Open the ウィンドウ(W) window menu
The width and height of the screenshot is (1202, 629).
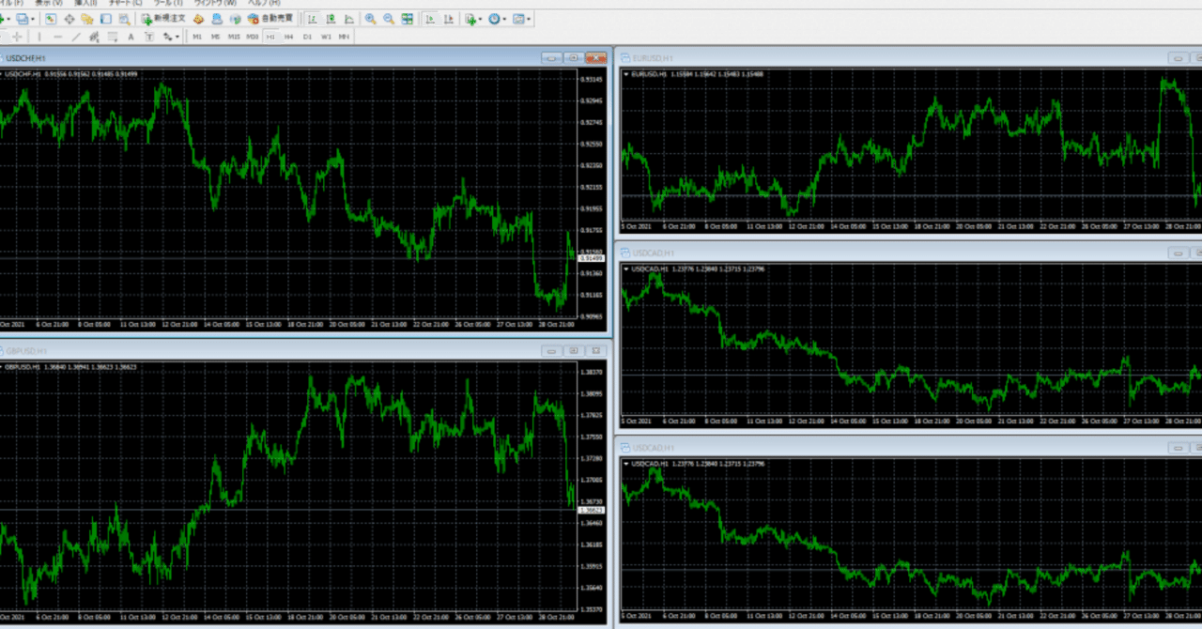216,4
